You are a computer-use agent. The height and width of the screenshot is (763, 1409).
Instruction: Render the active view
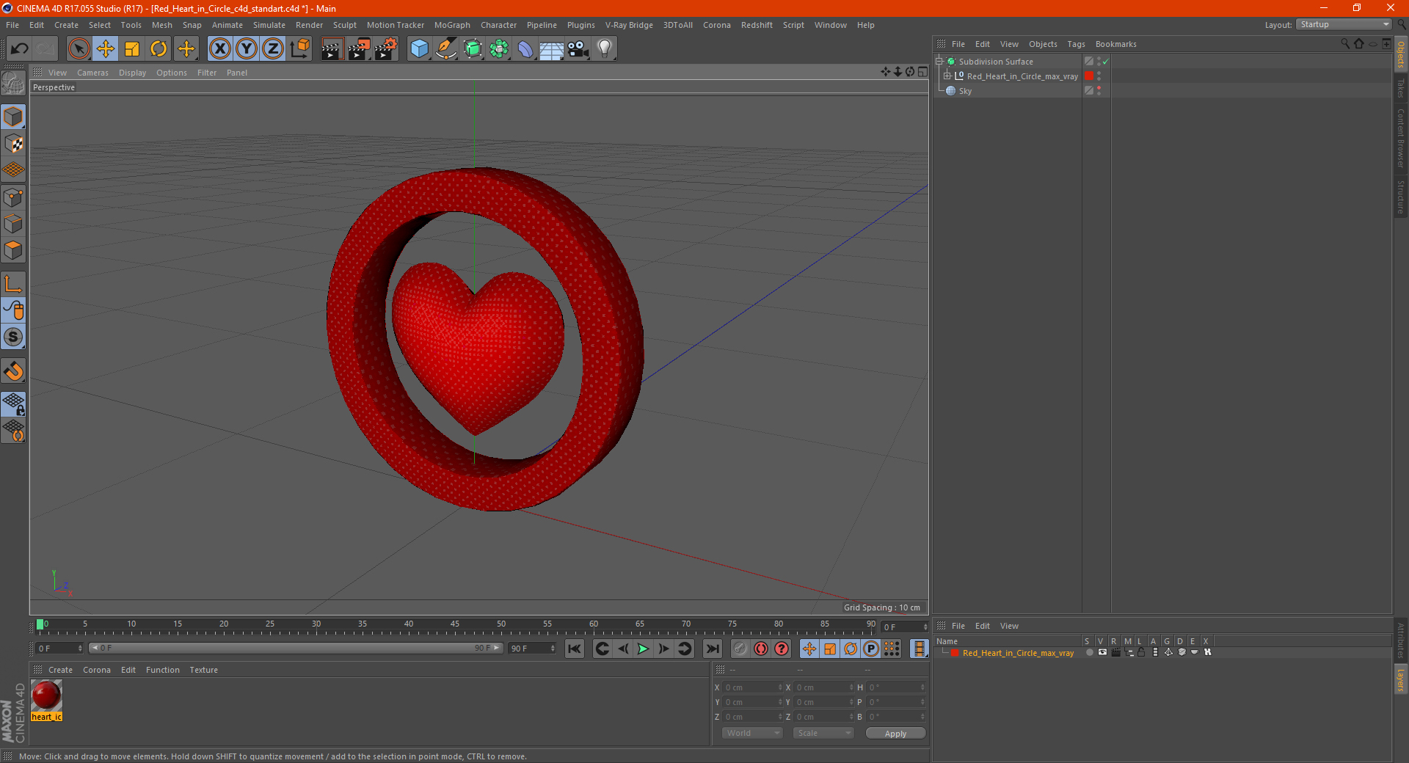point(332,49)
